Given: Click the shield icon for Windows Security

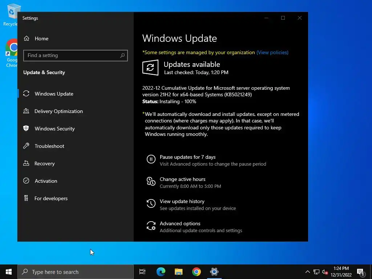Looking at the screenshot, I should pos(26,128).
